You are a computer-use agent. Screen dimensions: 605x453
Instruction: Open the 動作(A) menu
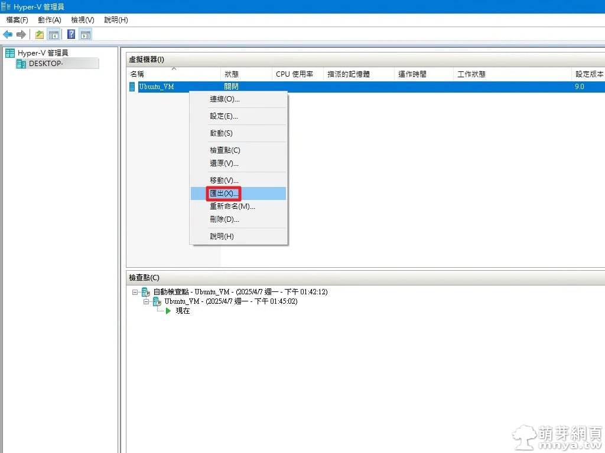click(x=50, y=20)
